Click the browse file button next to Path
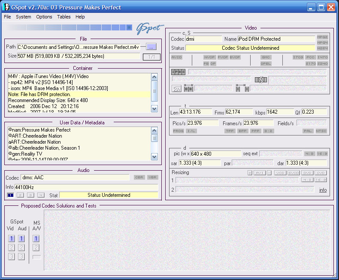Viewport: 339px width, 280px height. pos(151,47)
